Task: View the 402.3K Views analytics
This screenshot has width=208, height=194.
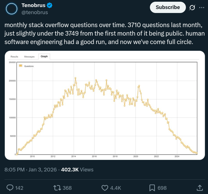Action: 77,169
